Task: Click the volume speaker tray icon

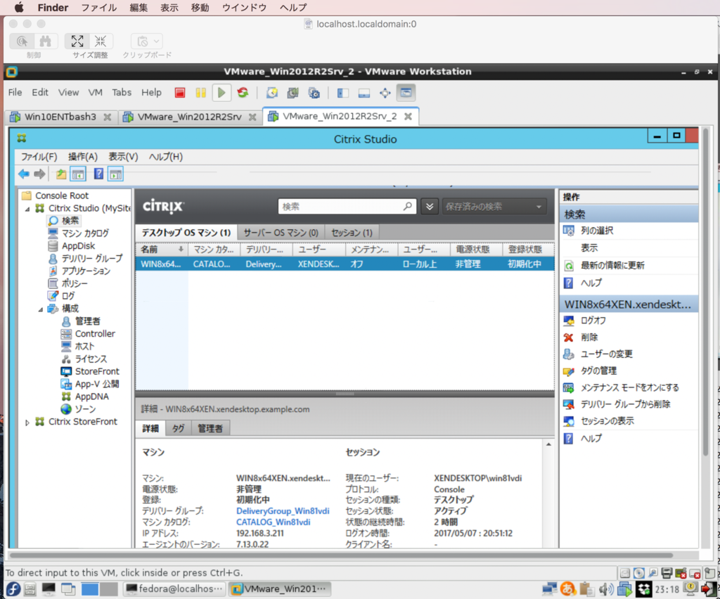Action: coord(605,589)
